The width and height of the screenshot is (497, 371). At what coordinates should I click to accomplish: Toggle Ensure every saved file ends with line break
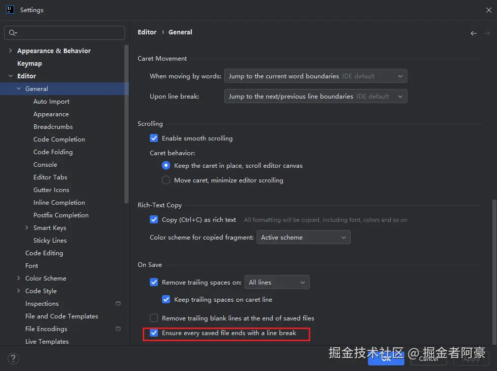(x=154, y=333)
